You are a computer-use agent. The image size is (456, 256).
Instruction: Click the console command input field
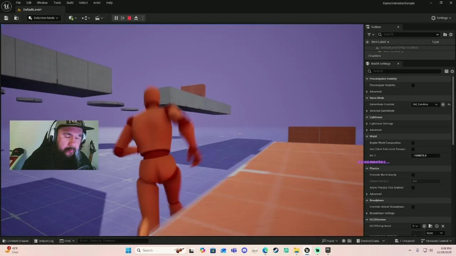pos(113,241)
